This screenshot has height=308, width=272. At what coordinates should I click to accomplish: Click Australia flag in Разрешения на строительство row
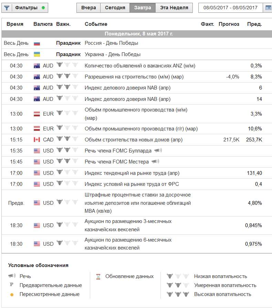[37, 77]
